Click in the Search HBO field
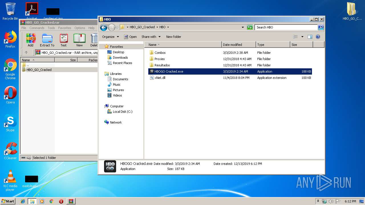 point(286,27)
